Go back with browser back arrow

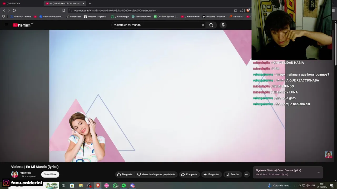tap(4, 10)
